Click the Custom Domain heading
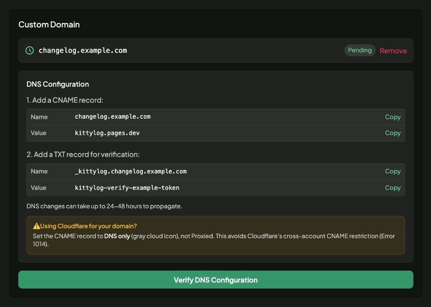 point(49,25)
